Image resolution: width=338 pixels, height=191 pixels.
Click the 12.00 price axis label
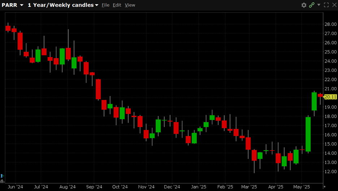(331, 172)
